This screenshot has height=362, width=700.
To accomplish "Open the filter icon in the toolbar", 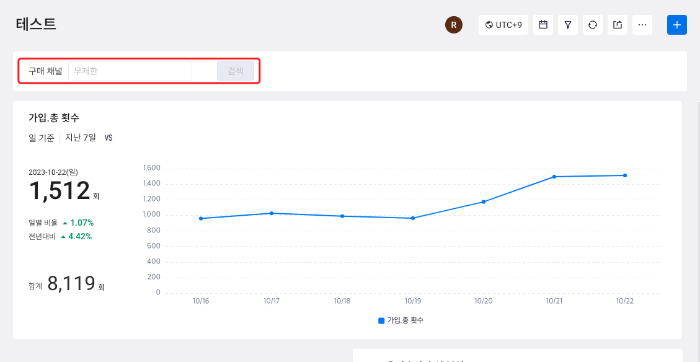I will tap(567, 25).
